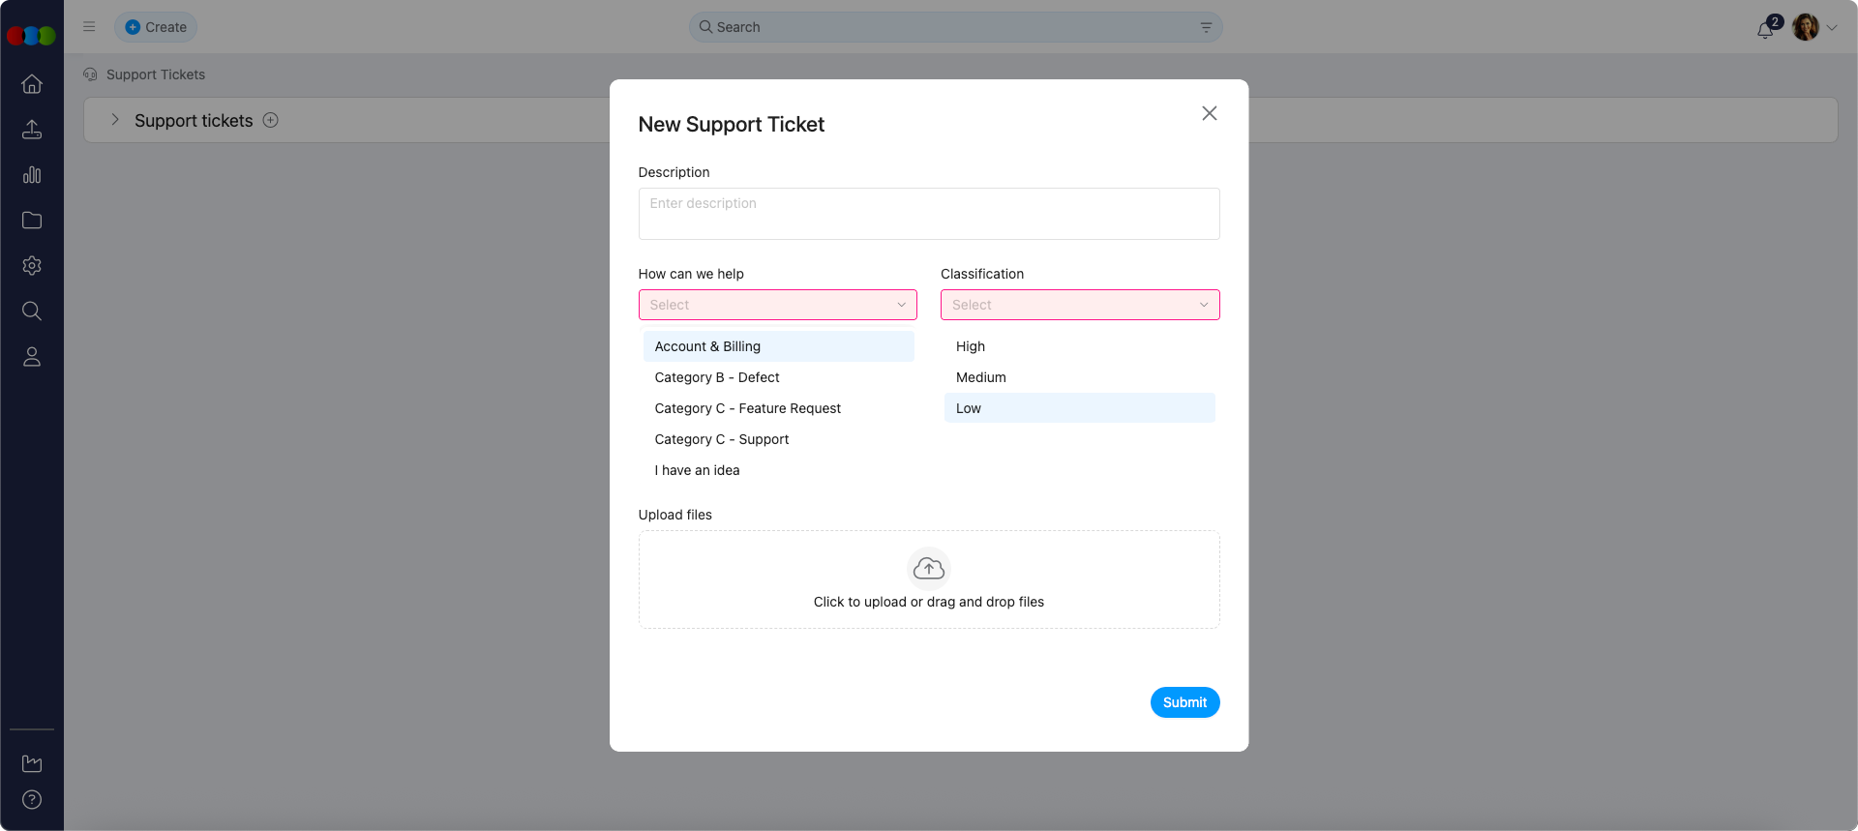
Task: Expand the Support tickets section
Action: 114,120
